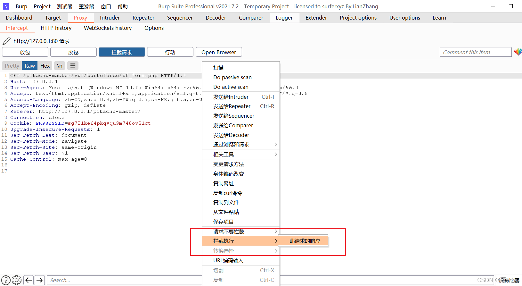Switch to Target tab
Viewport: 522px width, 286px height.
[x=53, y=18]
